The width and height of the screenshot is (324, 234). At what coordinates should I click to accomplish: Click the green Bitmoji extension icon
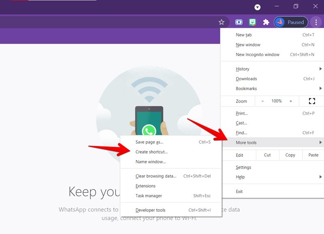click(x=252, y=22)
